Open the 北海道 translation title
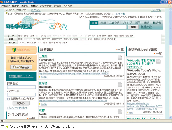Screen dimensions: 172x130 pos(43,83)
